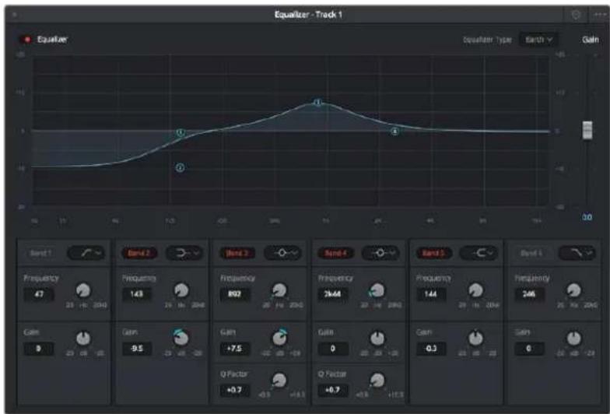Screen dimensions: 610x414
Task: Disable Band 3
Action: tap(237, 254)
